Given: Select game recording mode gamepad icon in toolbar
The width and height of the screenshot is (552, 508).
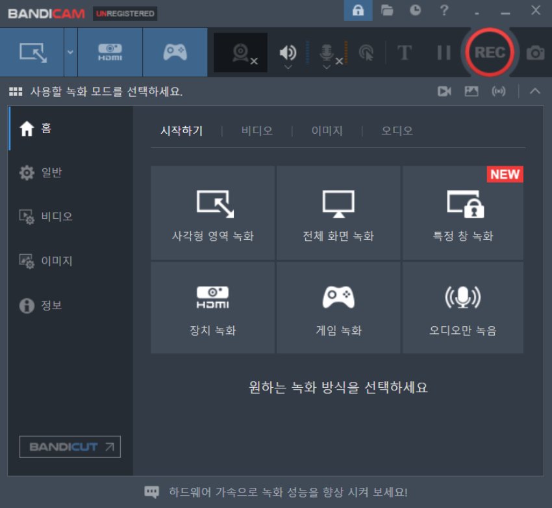Looking at the screenshot, I should tap(175, 52).
